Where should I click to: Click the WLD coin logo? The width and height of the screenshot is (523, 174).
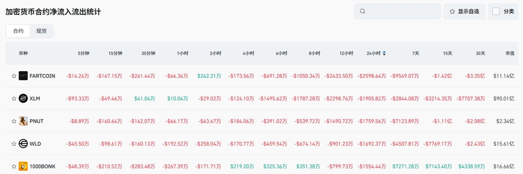(23, 144)
